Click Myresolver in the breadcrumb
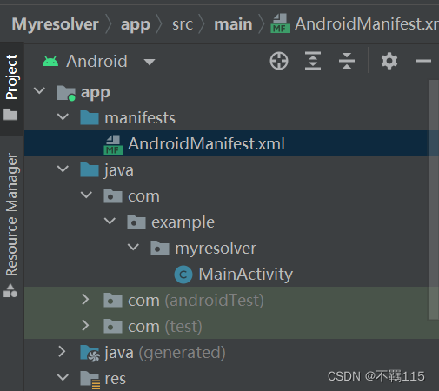This screenshot has width=439, height=391. tap(55, 23)
